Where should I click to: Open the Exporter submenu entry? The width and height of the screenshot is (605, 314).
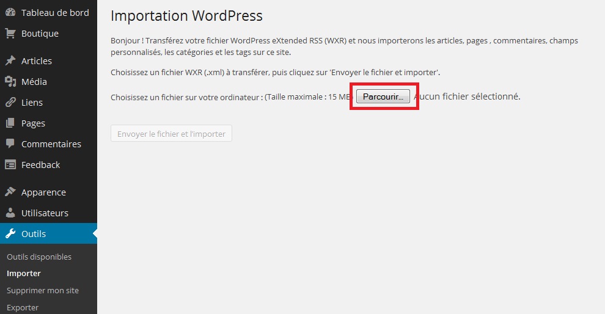pyautogui.click(x=23, y=307)
